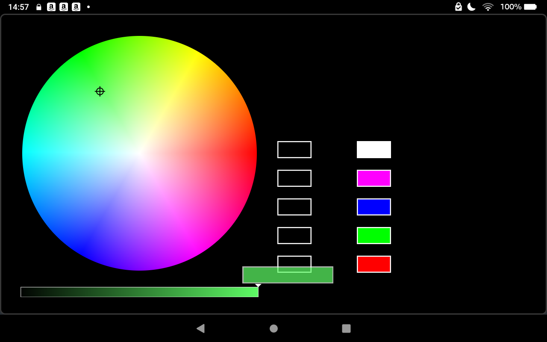Tap the Android back triangle button

point(200,328)
